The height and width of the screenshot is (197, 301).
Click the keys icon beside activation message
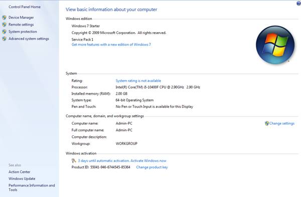[74, 161]
